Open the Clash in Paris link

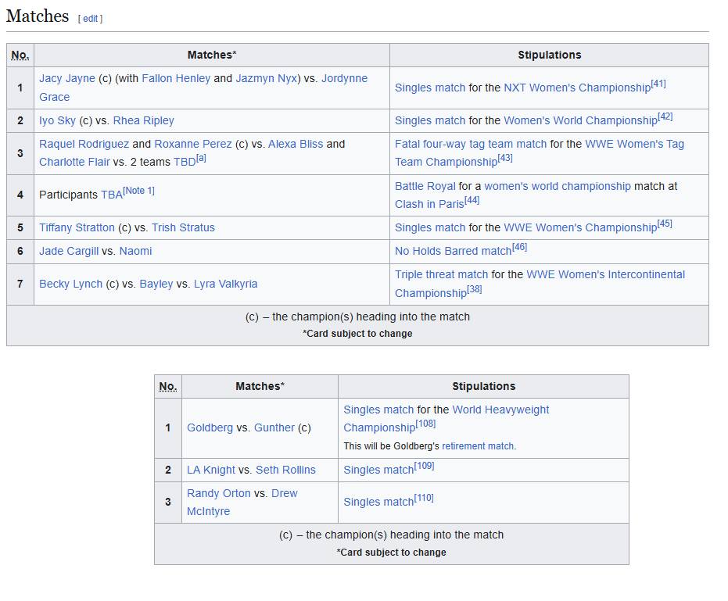429,204
